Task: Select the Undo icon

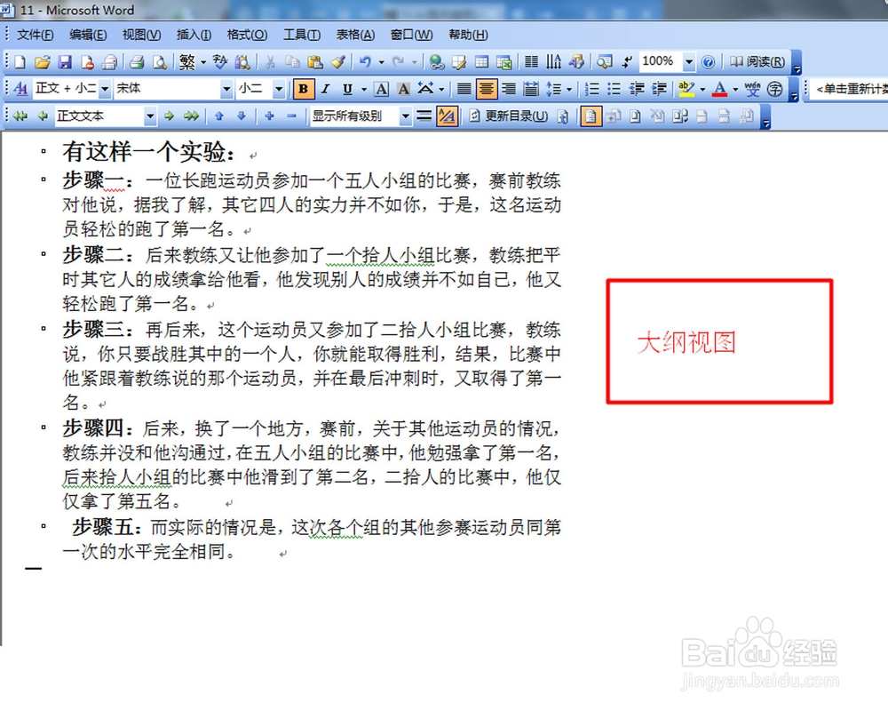Action: coord(366,62)
